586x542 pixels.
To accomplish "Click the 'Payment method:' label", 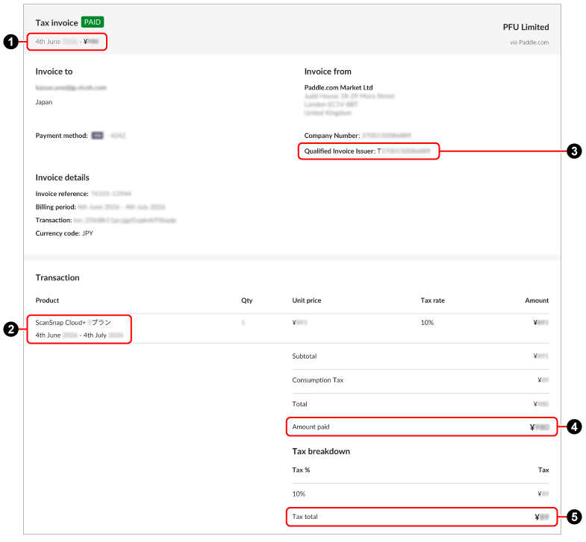I will pos(62,136).
